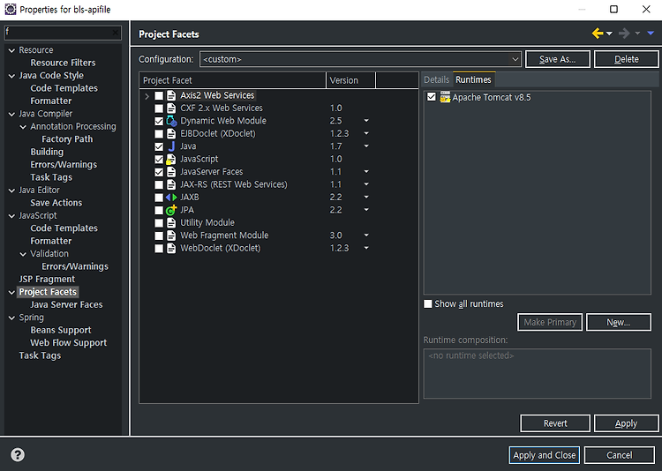
Task: Select Resource Filters in the tree
Action: tap(63, 63)
